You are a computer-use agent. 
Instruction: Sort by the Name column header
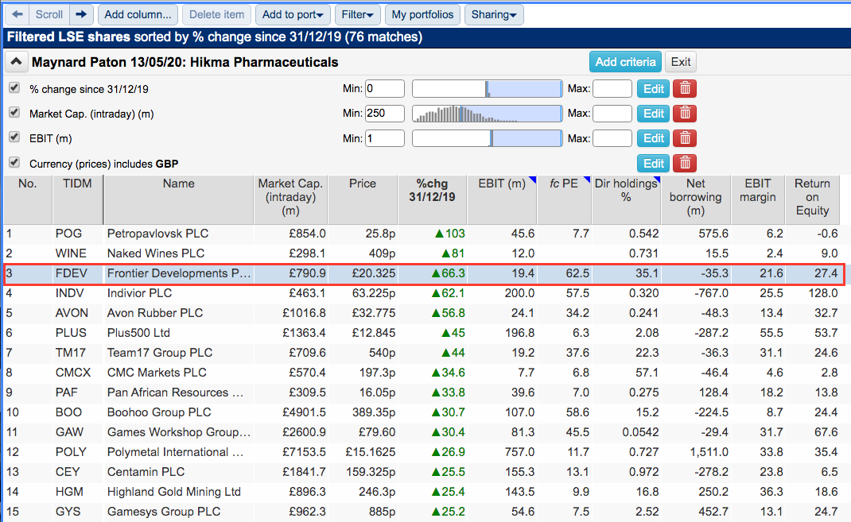click(179, 199)
